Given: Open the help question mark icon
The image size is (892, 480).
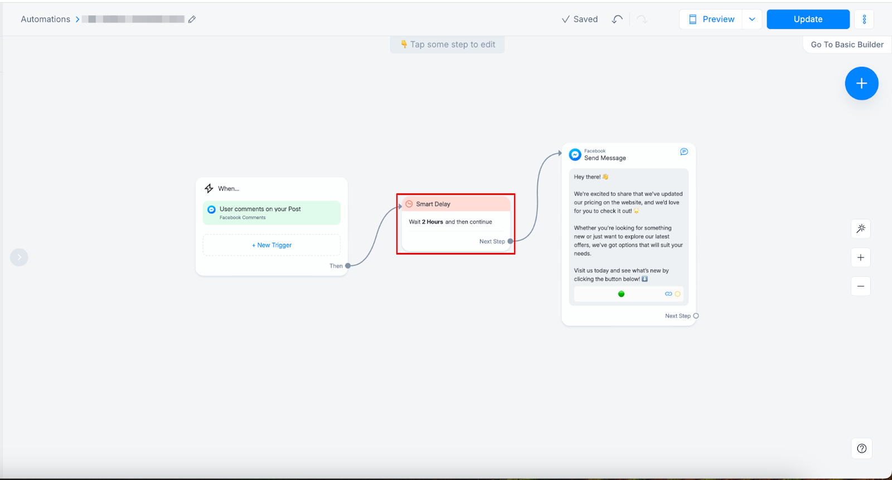Looking at the screenshot, I should tap(861, 449).
